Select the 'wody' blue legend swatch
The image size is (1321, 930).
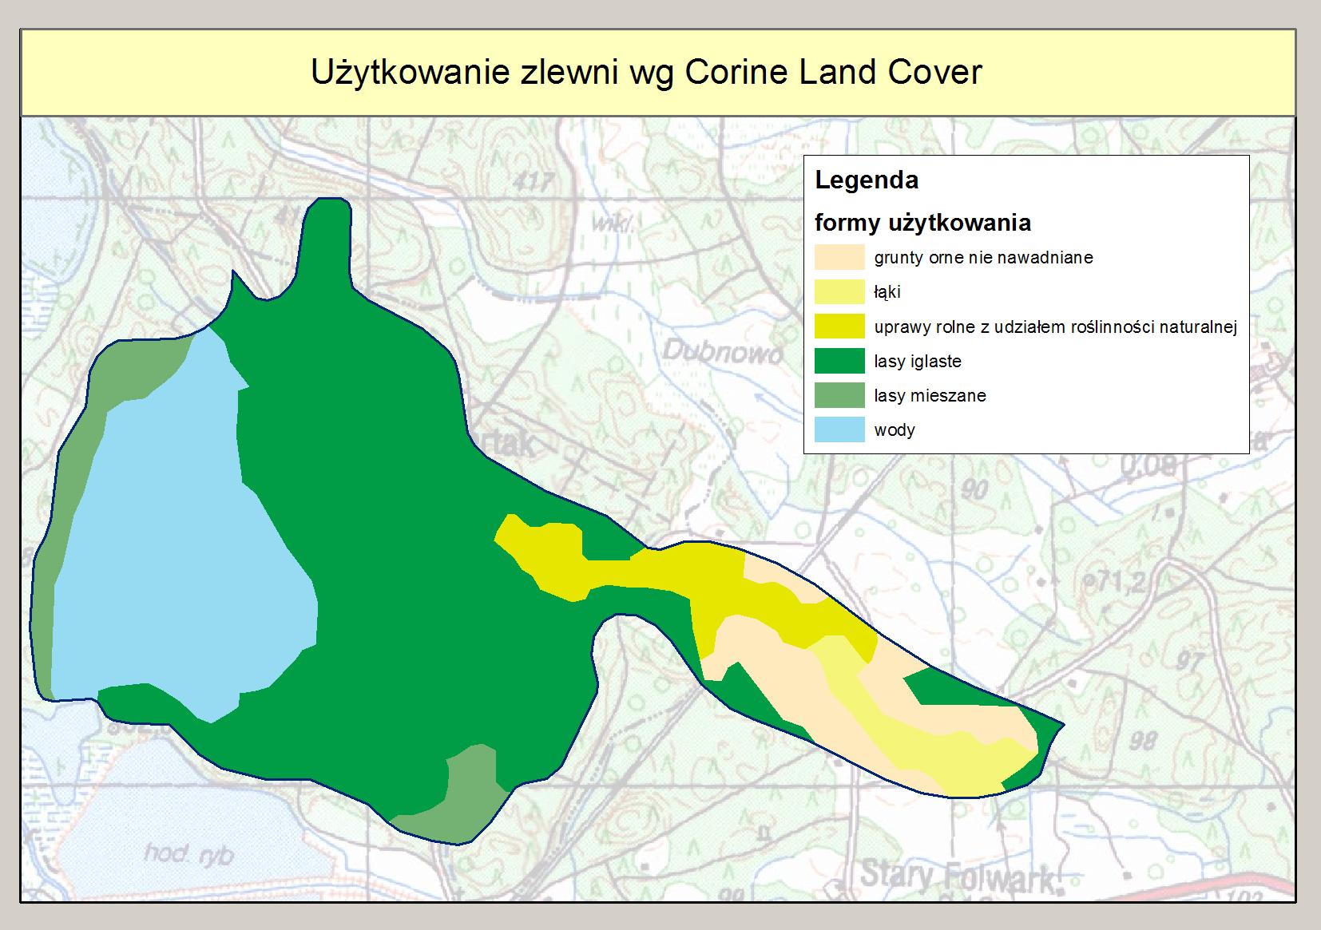pyautogui.click(x=839, y=429)
